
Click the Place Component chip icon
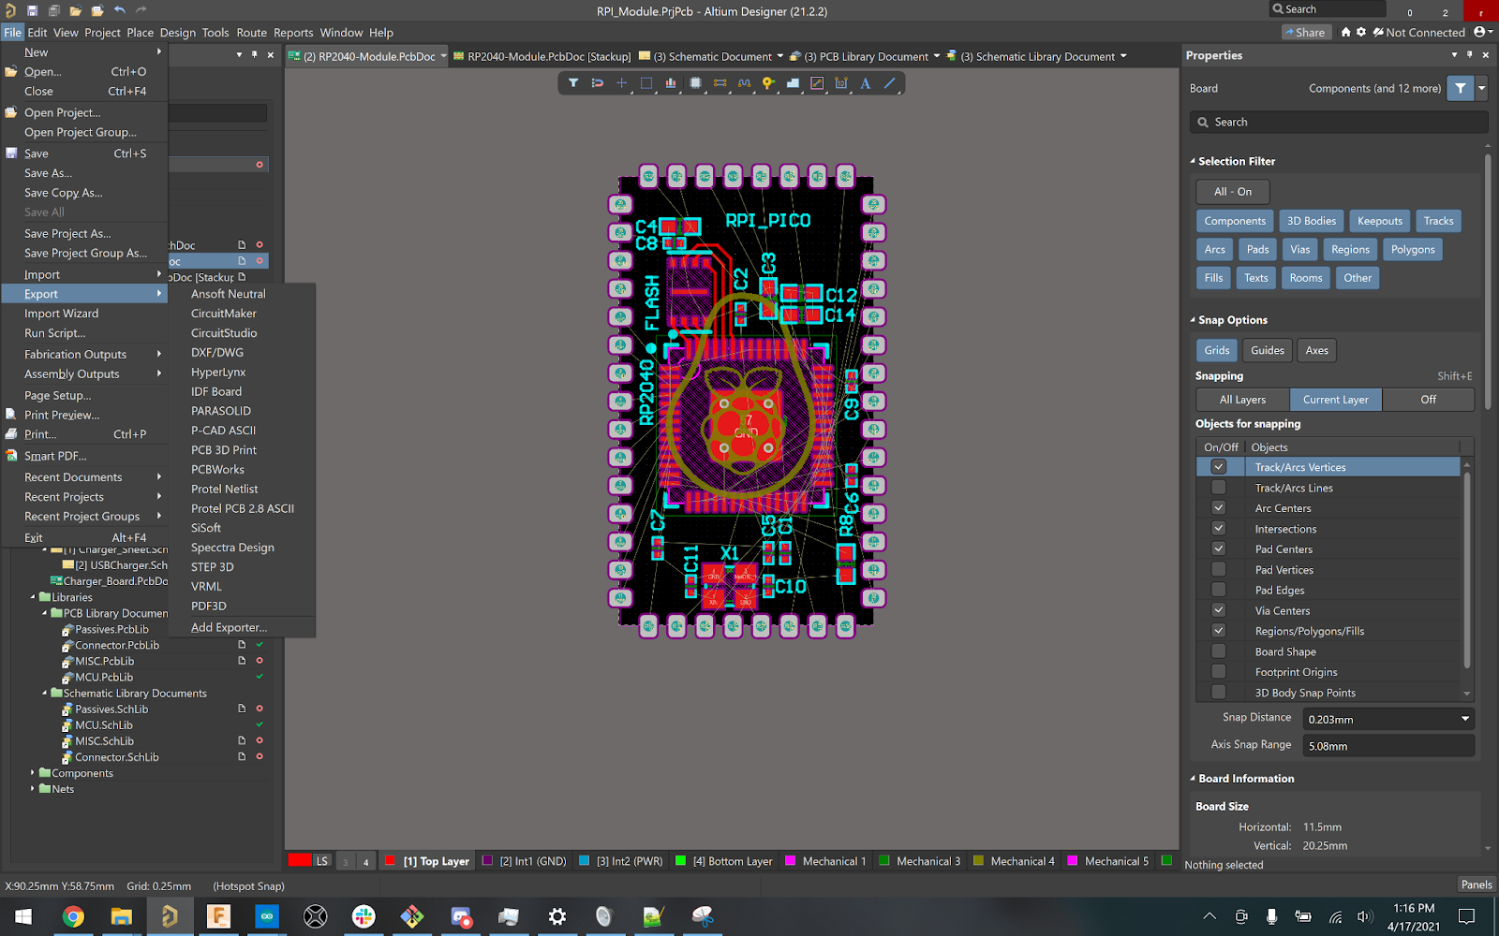point(695,83)
